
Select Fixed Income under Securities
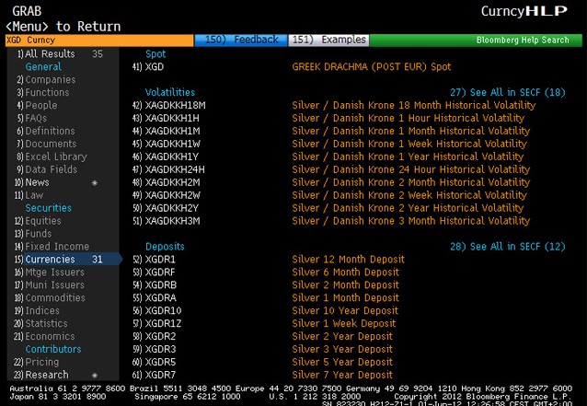(x=55, y=247)
